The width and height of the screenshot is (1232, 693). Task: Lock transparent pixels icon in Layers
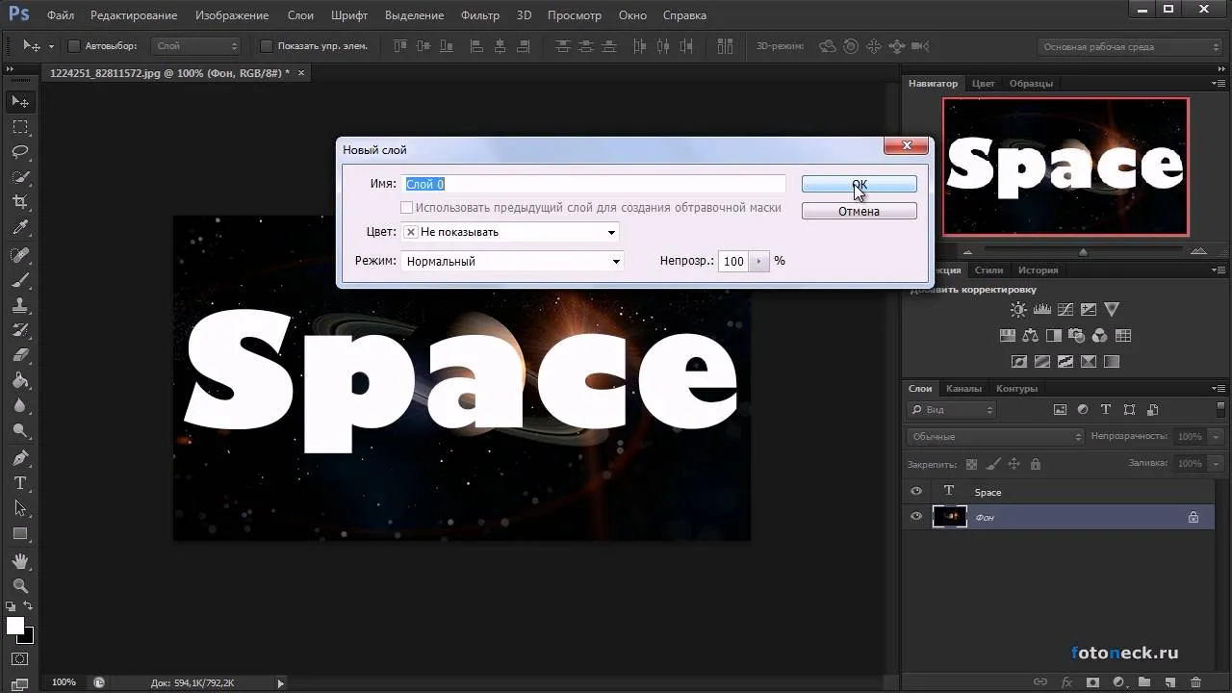pyautogui.click(x=971, y=464)
